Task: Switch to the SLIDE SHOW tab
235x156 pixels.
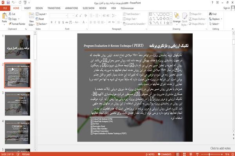Action: 89,8
